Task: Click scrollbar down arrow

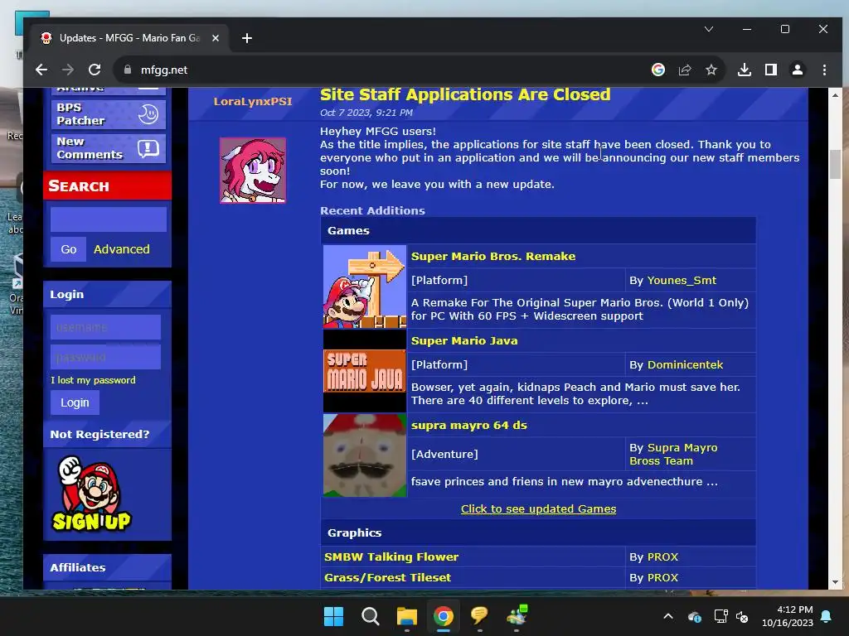Action: [835, 582]
